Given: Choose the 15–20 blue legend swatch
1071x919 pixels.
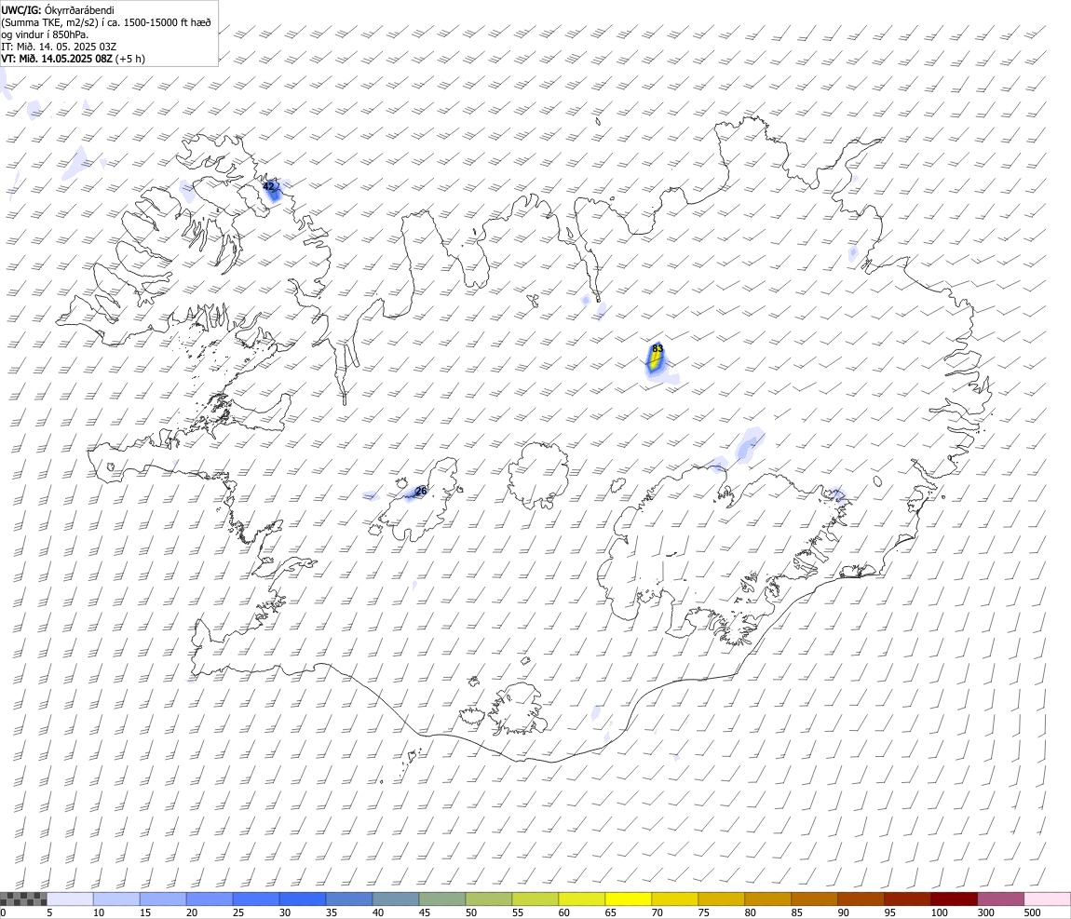Looking at the screenshot, I should tap(163, 899).
